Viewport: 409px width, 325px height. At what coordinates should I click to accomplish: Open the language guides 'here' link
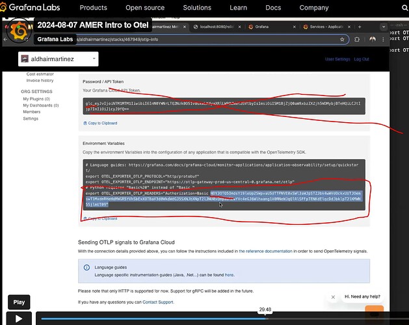[229, 275]
